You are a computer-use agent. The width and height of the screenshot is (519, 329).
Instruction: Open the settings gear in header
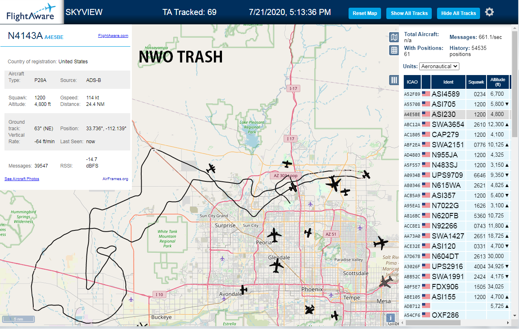click(489, 12)
